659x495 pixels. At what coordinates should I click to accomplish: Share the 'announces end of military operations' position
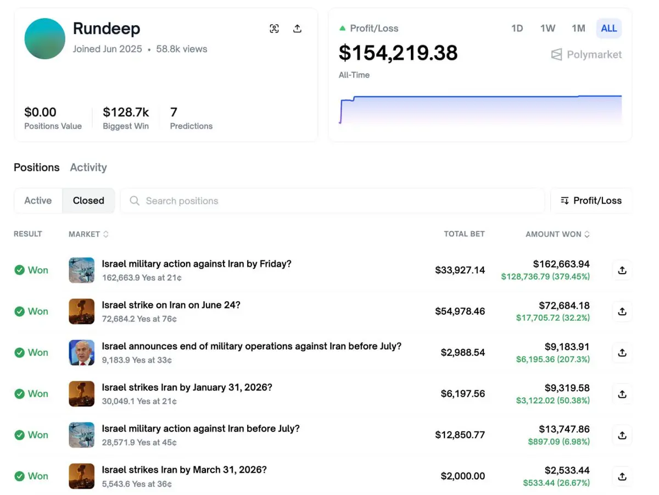point(622,352)
